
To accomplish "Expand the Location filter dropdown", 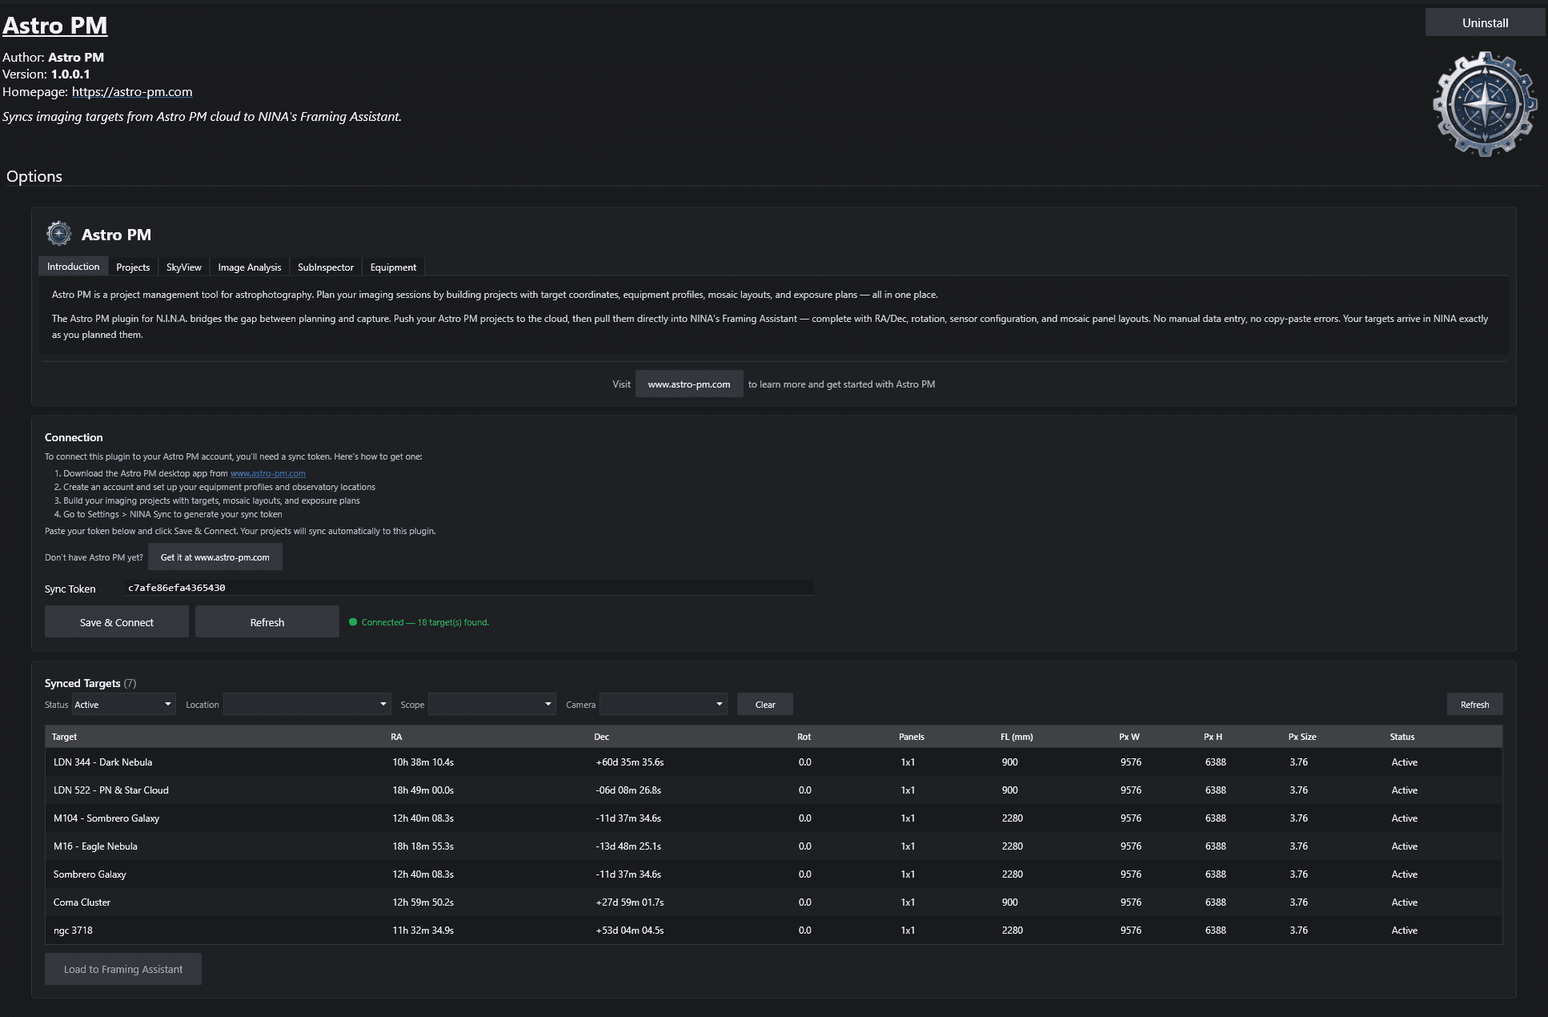I will [307, 705].
